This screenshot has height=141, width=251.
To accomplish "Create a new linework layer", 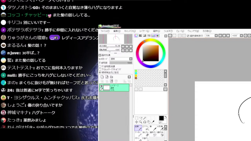I will click(x=107, y=77).
